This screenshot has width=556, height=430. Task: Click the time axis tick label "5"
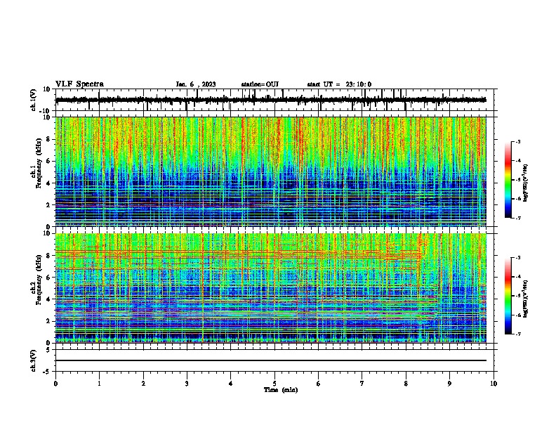click(274, 384)
